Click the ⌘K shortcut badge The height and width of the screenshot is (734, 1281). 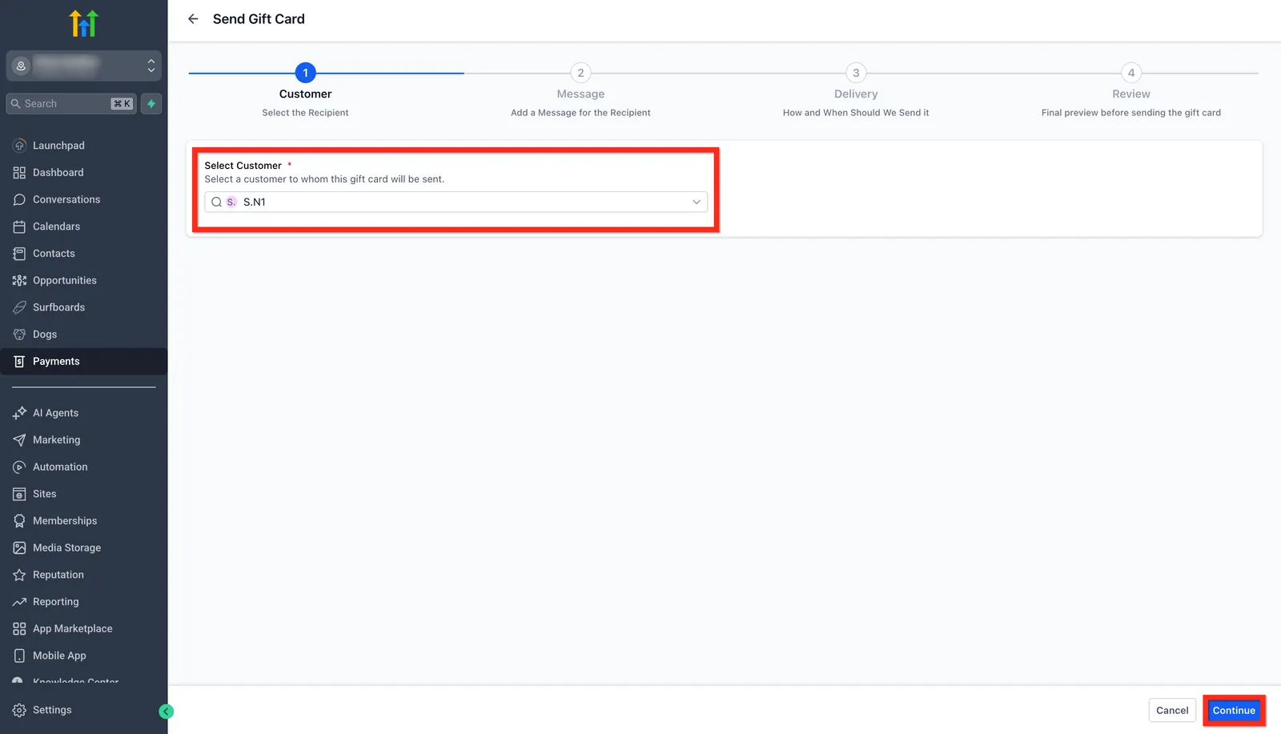click(122, 104)
